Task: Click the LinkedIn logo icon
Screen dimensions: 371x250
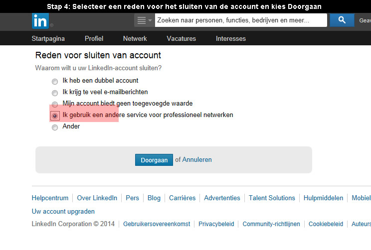Action: pos(40,21)
